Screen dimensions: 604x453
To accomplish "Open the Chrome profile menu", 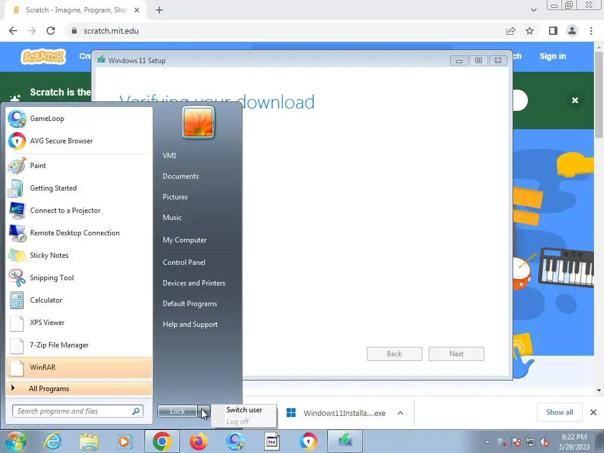I will [572, 31].
